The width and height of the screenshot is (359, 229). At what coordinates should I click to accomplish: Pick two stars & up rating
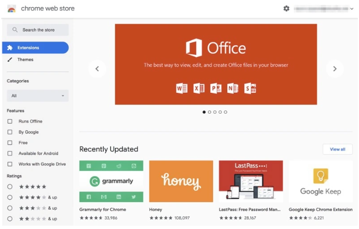coord(10,219)
